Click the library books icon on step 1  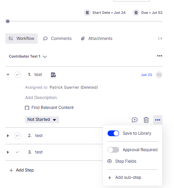click(53, 75)
